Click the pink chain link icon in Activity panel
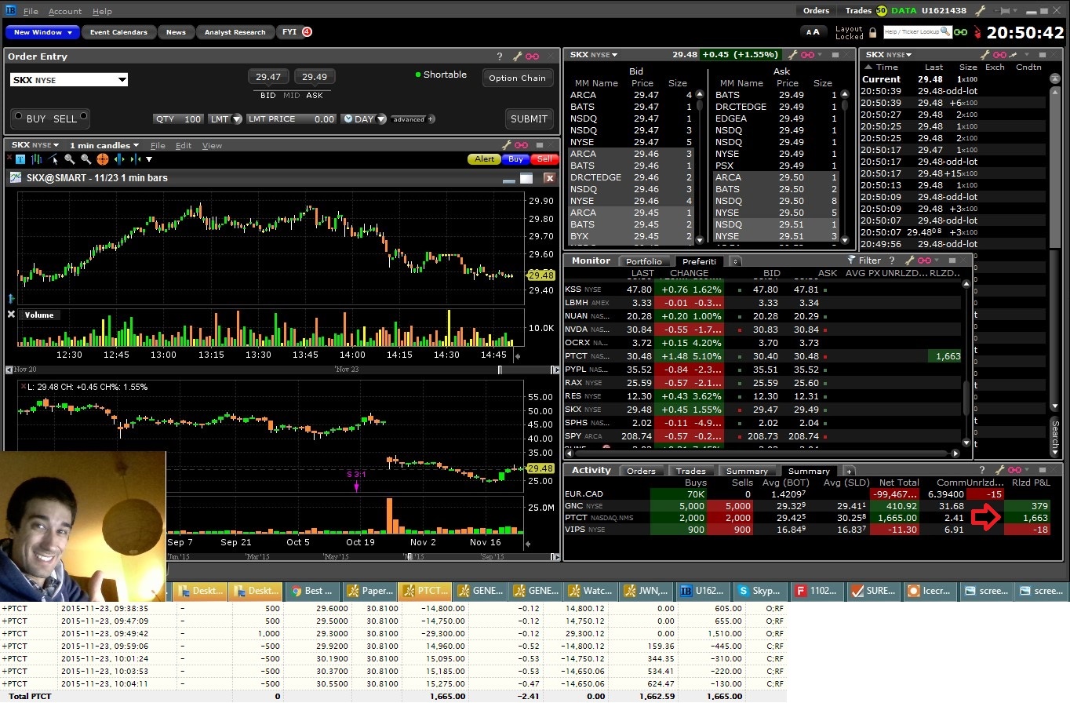 [x=1017, y=470]
